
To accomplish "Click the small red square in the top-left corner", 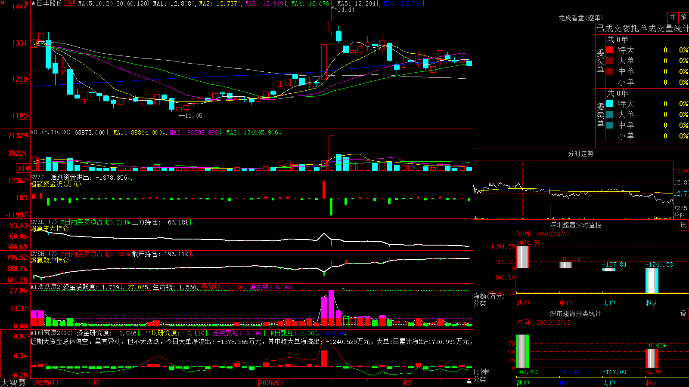I will pyautogui.click(x=2, y=3).
